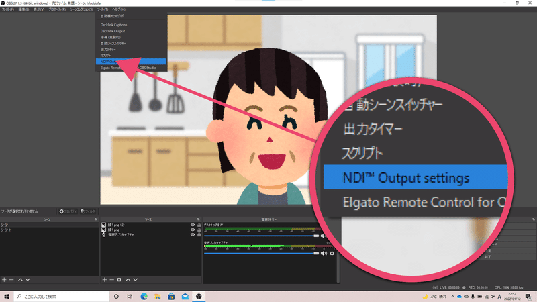Select the 音声入力キャプチャ source row
The width and height of the screenshot is (537, 302).
150,234
